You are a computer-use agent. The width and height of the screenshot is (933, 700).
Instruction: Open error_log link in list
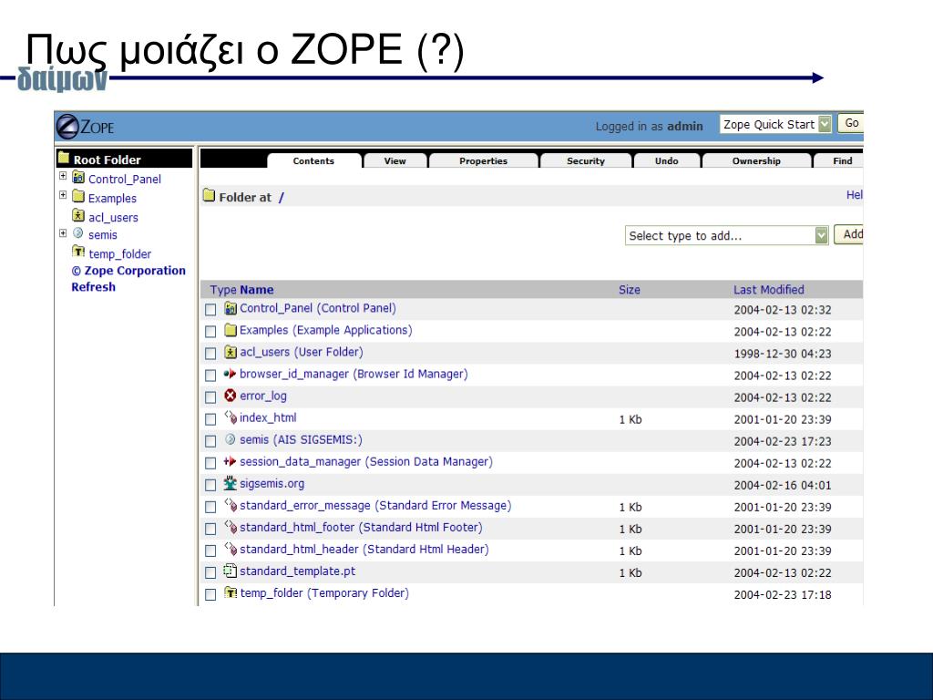(x=263, y=396)
